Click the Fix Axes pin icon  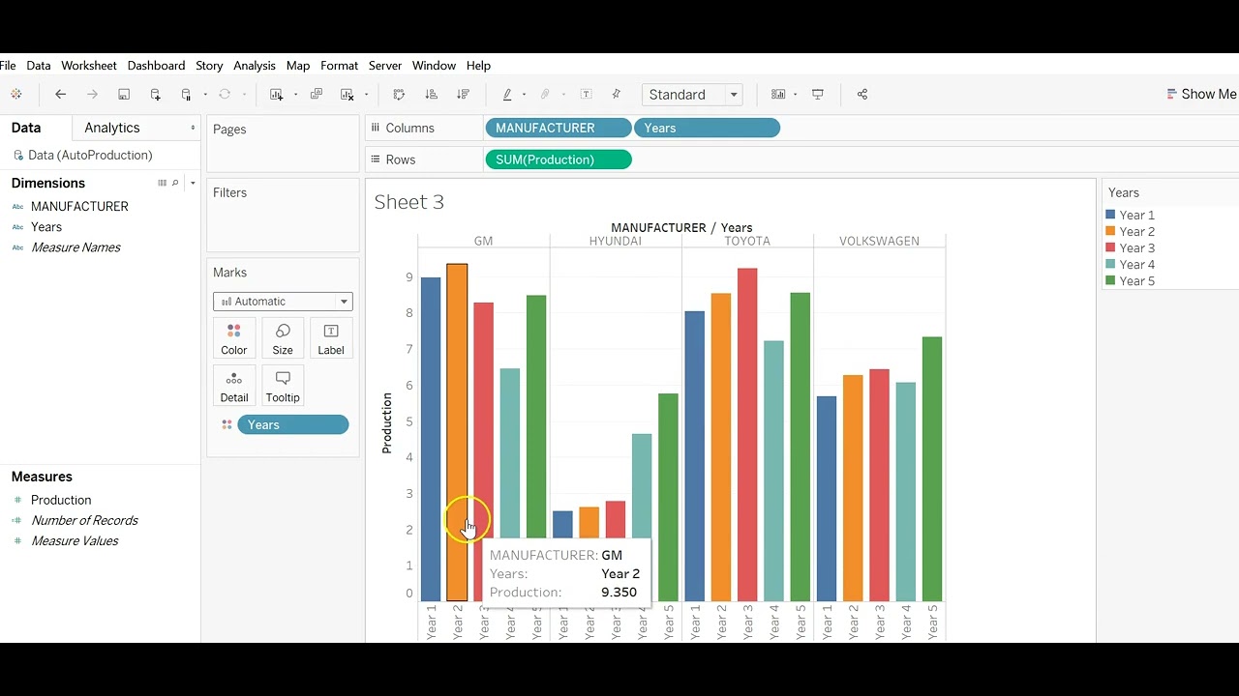coord(616,94)
